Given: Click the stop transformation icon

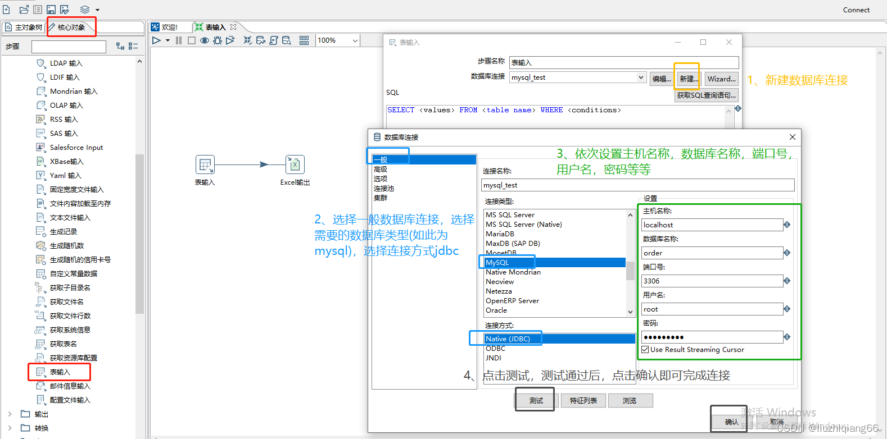Looking at the screenshot, I should (192, 40).
